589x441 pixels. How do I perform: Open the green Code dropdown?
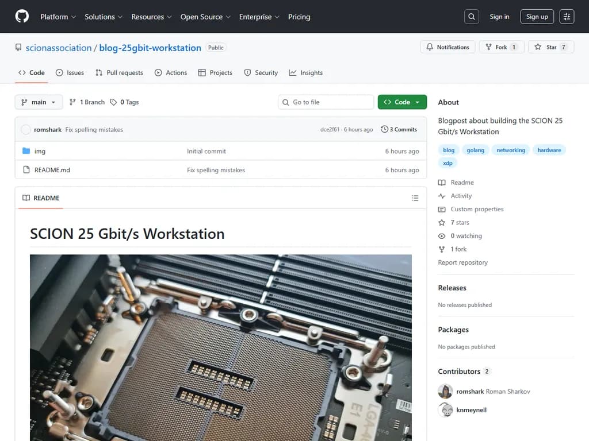pos(401,101)
